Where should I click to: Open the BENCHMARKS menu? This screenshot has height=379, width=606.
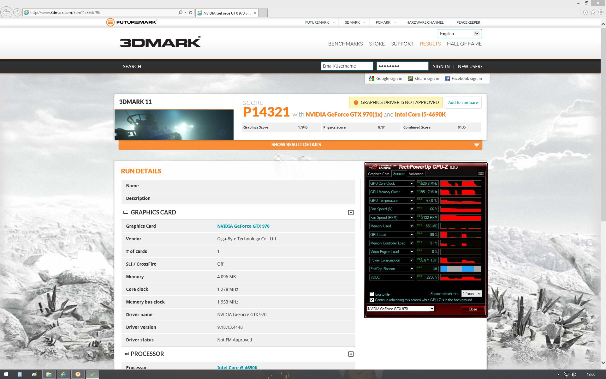coord(345,44)
